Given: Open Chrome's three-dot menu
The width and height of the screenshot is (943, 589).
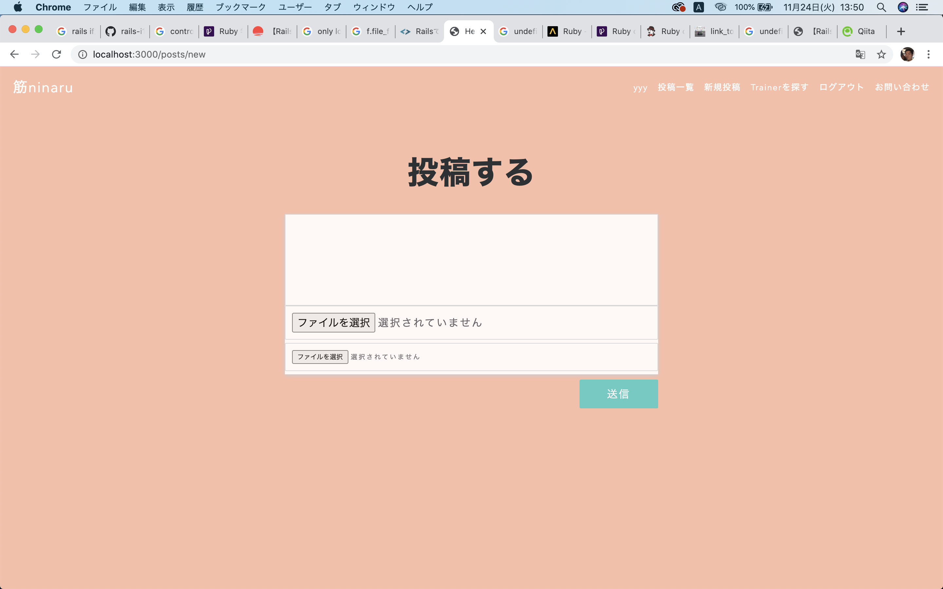Looking at the screenshot, I should coord(928,54).
